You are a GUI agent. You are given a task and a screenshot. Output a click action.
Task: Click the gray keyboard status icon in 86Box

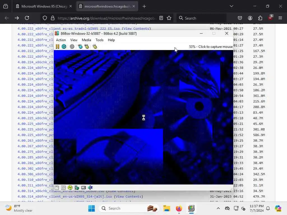(84, 188)
